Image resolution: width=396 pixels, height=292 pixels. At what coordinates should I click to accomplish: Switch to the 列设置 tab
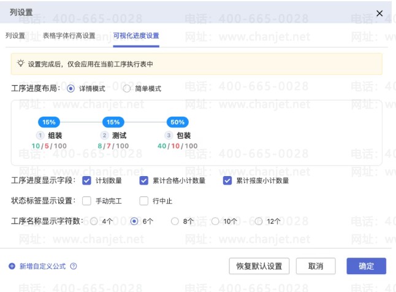[x=15, y=36]
